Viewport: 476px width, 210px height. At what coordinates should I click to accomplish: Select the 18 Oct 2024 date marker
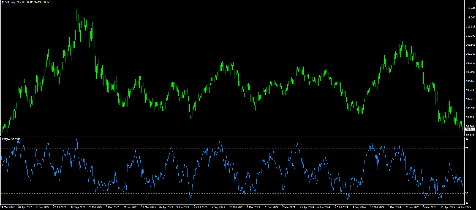point(377,207)
